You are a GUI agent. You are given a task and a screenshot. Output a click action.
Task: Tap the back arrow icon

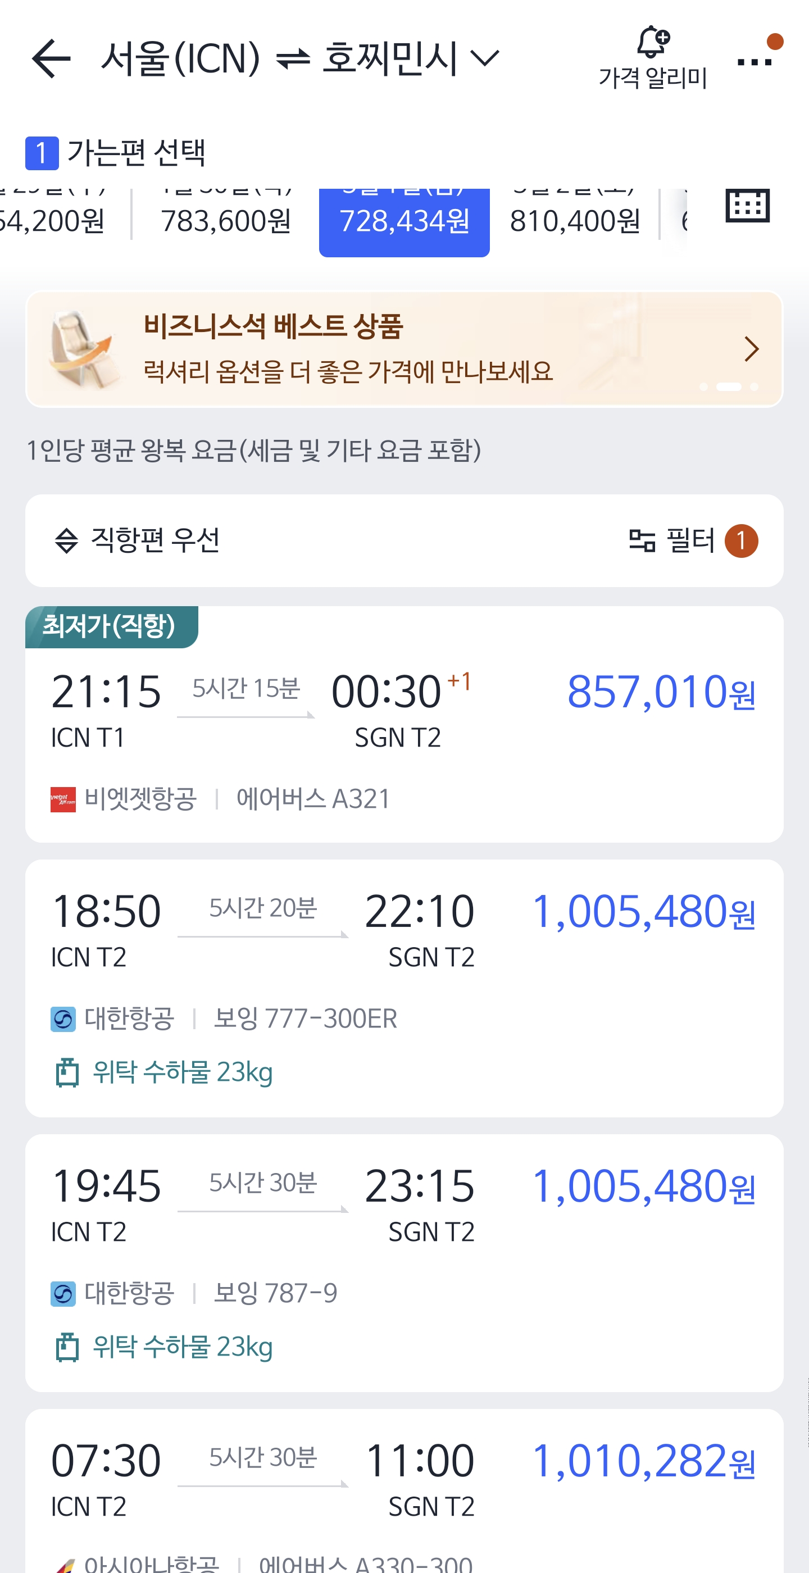51,58
